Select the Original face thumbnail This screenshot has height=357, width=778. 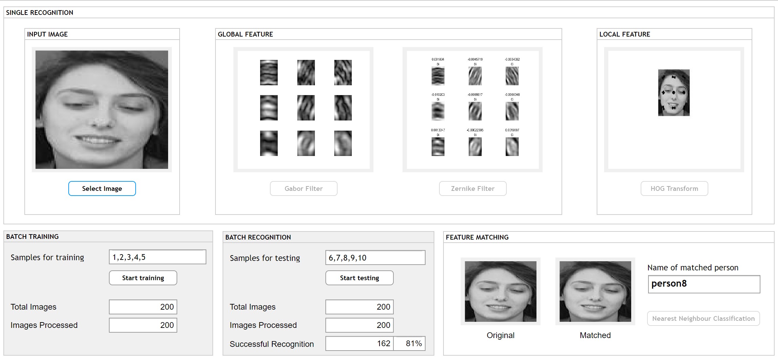(500, 291)
